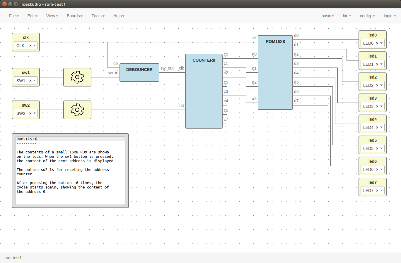The height and width of the screenshot is (263, 401).
Task: Click the gear block connected to sw2
Action: pyautogui.click(x=77, y=110)
